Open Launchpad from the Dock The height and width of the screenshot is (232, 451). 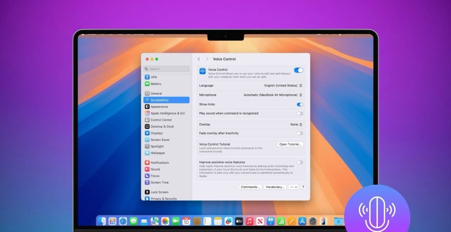[x=113, y=221]
